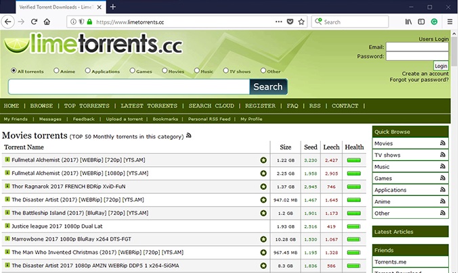
Task: Open browser home page icon
Action: pos(47,22)
